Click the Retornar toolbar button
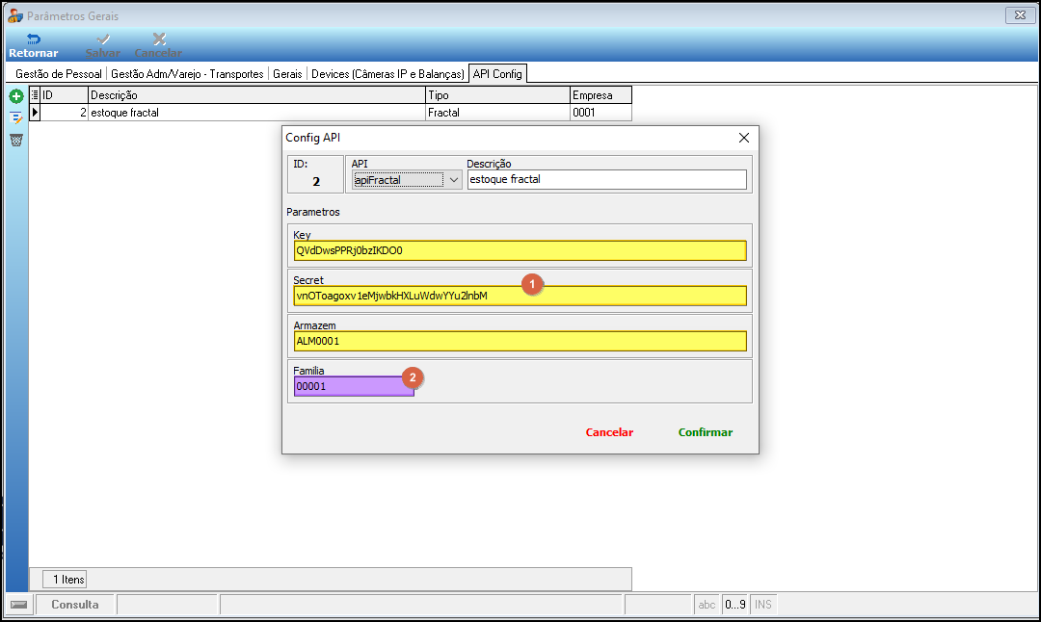 (x=33, y=46)
